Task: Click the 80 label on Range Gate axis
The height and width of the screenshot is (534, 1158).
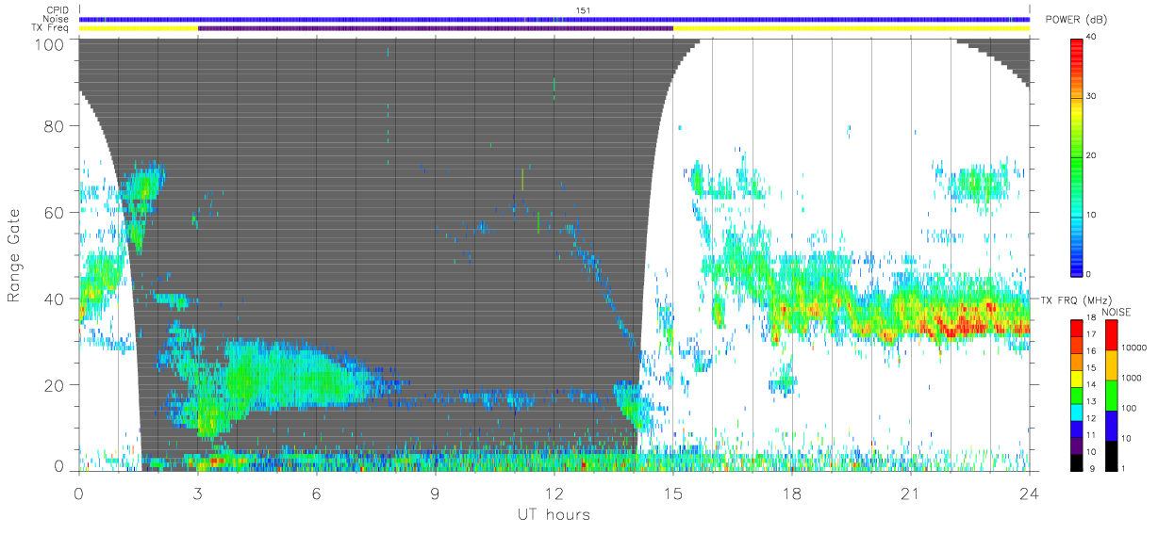Action: click(54, 126)
